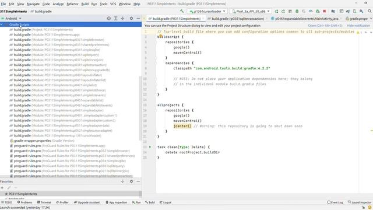
Task: Close the build.gradle (P0311SimpleIntents) tab
Action: (203, 19)
